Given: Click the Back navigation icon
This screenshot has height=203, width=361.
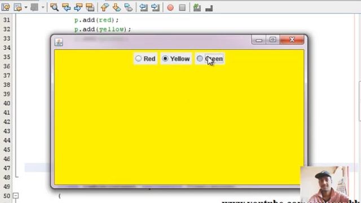Looking at the screenshot, I should pyautogui.click(x=17, y=7).
